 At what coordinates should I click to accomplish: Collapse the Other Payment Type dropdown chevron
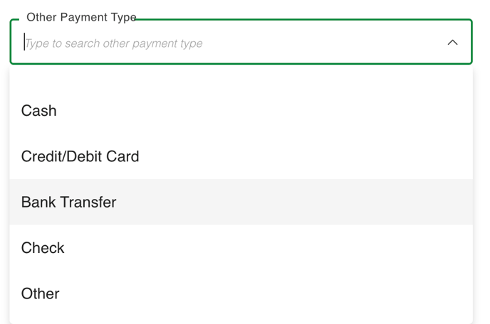(452, 43)
